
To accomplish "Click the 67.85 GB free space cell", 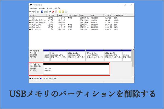I will click(108, 29).
